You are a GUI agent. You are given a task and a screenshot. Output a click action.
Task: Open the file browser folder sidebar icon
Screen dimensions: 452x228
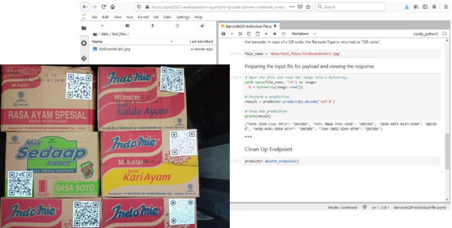(84, 28)
